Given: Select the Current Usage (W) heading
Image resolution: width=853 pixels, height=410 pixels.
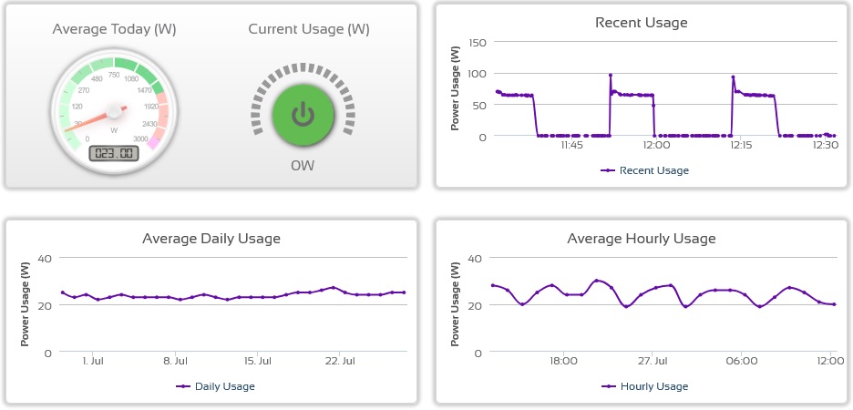Looking at the screenshot, I should (x=309, y=29).
